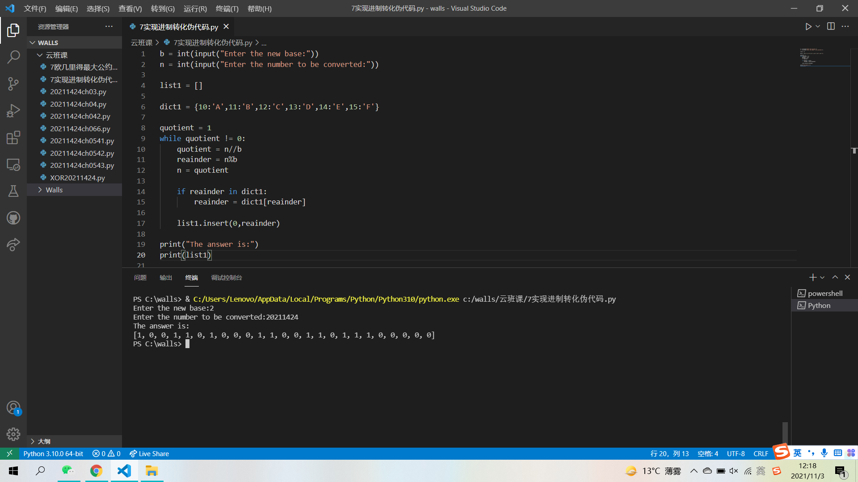
Task: Open the 运行(R) menu
Action: point(195,8)
